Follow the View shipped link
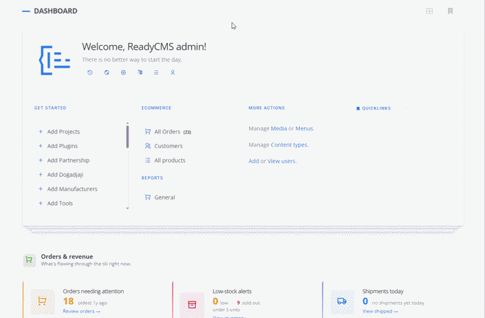 [x=380, y=311]
